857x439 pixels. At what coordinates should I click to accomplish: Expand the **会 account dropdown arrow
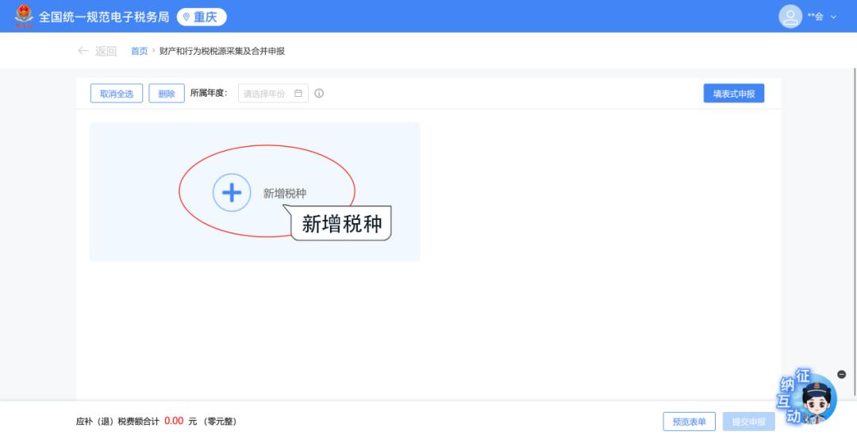pos(833,17)
